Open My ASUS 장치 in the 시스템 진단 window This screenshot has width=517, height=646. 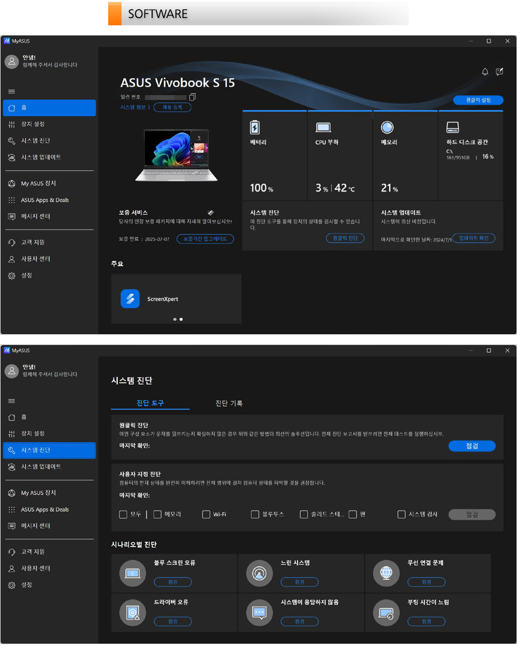coord(49,493)
